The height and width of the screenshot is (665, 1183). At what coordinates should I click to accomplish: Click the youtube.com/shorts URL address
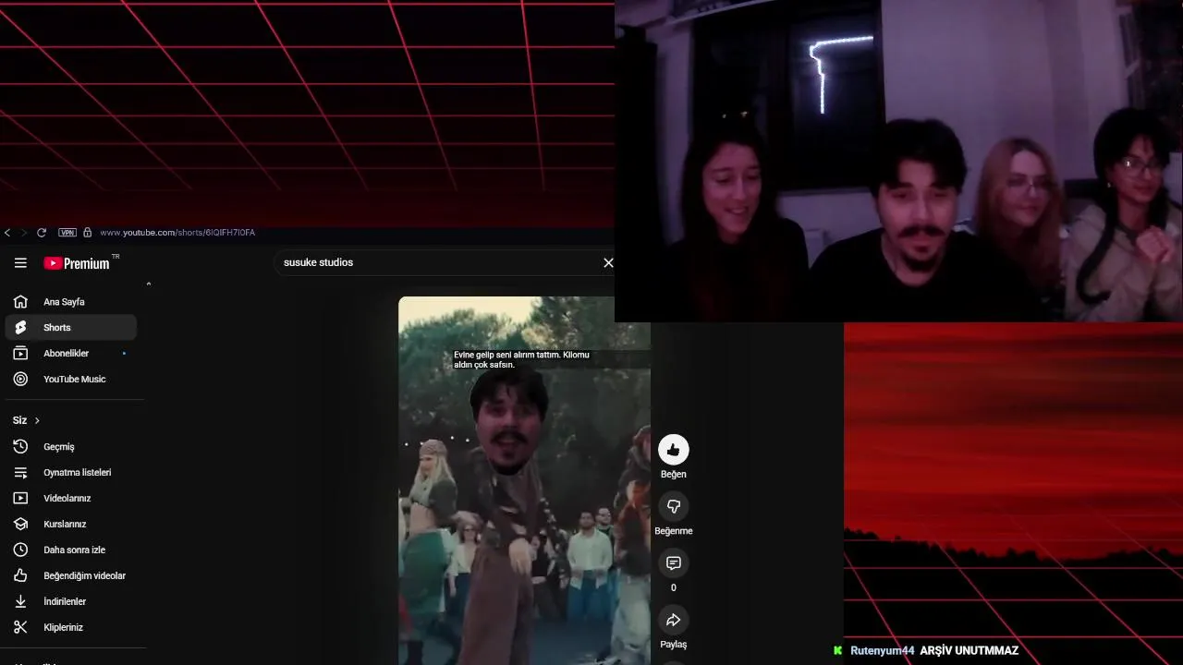(x=177, y=233)
